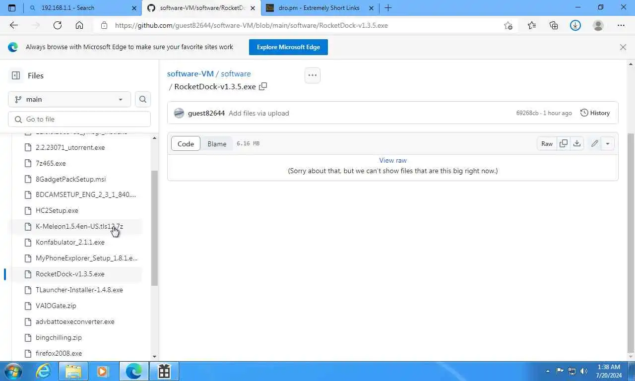
Task: Edit file pencil icon
Action: (594, 143)
